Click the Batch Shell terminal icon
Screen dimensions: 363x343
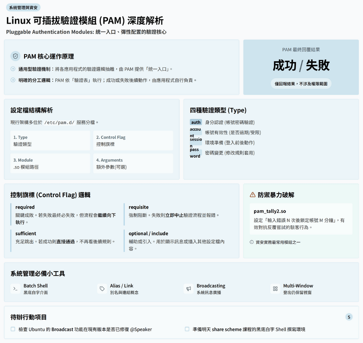coord(15,289)
